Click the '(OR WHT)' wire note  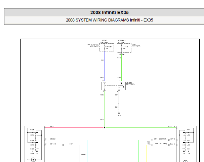coord(163,139)
